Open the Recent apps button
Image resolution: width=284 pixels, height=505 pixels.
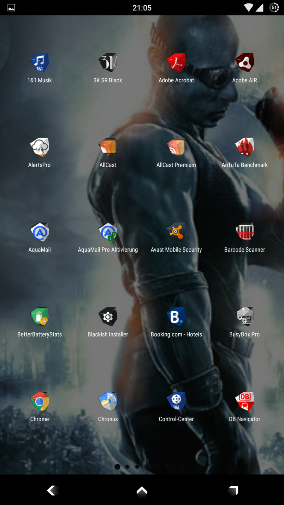pos(233,490)
